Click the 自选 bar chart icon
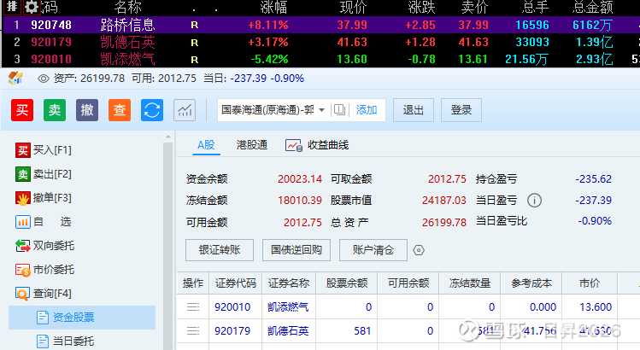The width and height of the screenshot is (640, 350). coord(23,222)
